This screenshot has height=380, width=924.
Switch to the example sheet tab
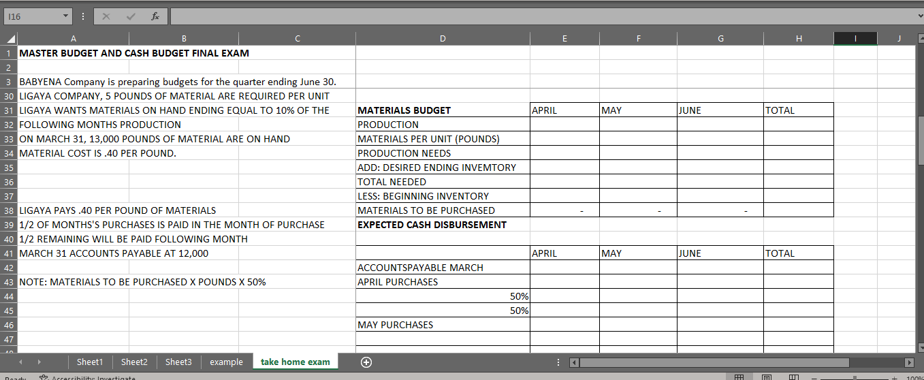pos(226,362)
